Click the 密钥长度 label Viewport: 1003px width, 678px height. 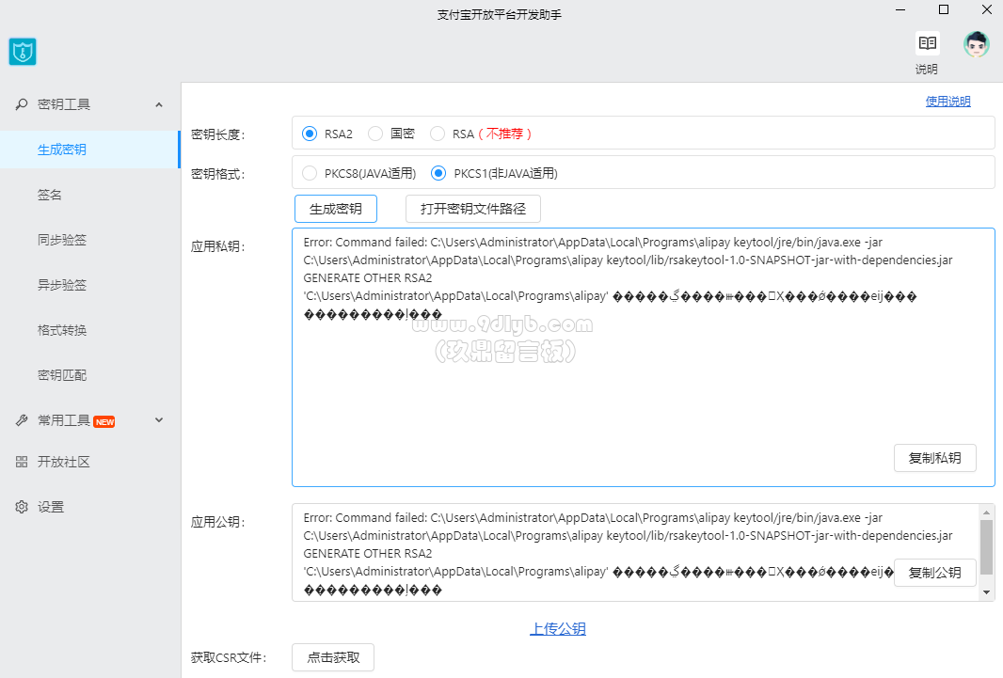pos(217,134)
